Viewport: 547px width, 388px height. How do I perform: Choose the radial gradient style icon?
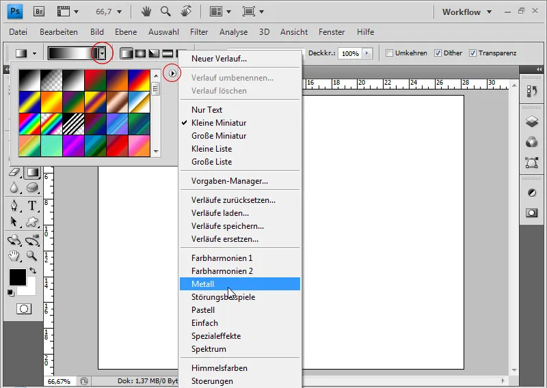coord(140,53)
